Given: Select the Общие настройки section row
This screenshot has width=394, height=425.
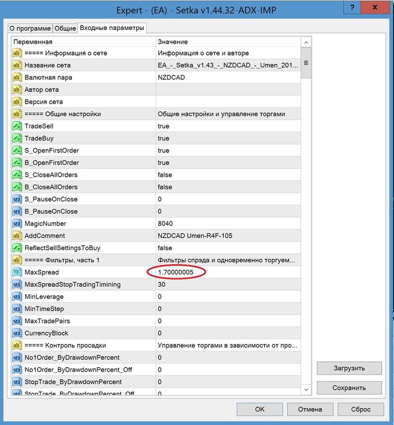Looking at the screenshot, I should click(156, 114).
